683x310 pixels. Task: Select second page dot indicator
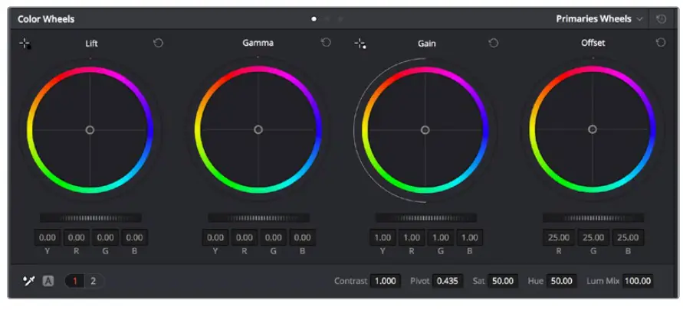coord(327,19)
